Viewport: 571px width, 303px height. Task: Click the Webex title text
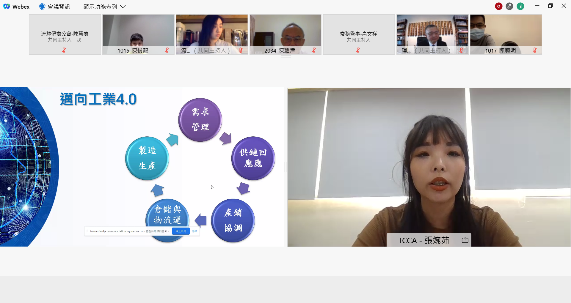tap(21, 7)
